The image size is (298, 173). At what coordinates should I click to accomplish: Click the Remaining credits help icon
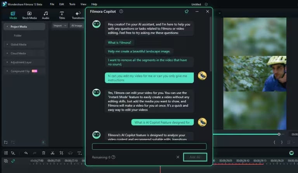[x=113, y=157]
